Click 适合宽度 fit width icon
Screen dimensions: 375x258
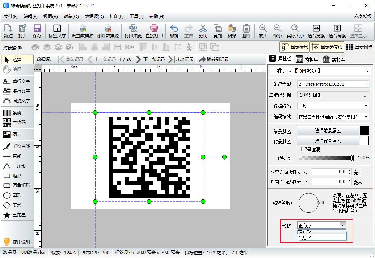[316, 31]
